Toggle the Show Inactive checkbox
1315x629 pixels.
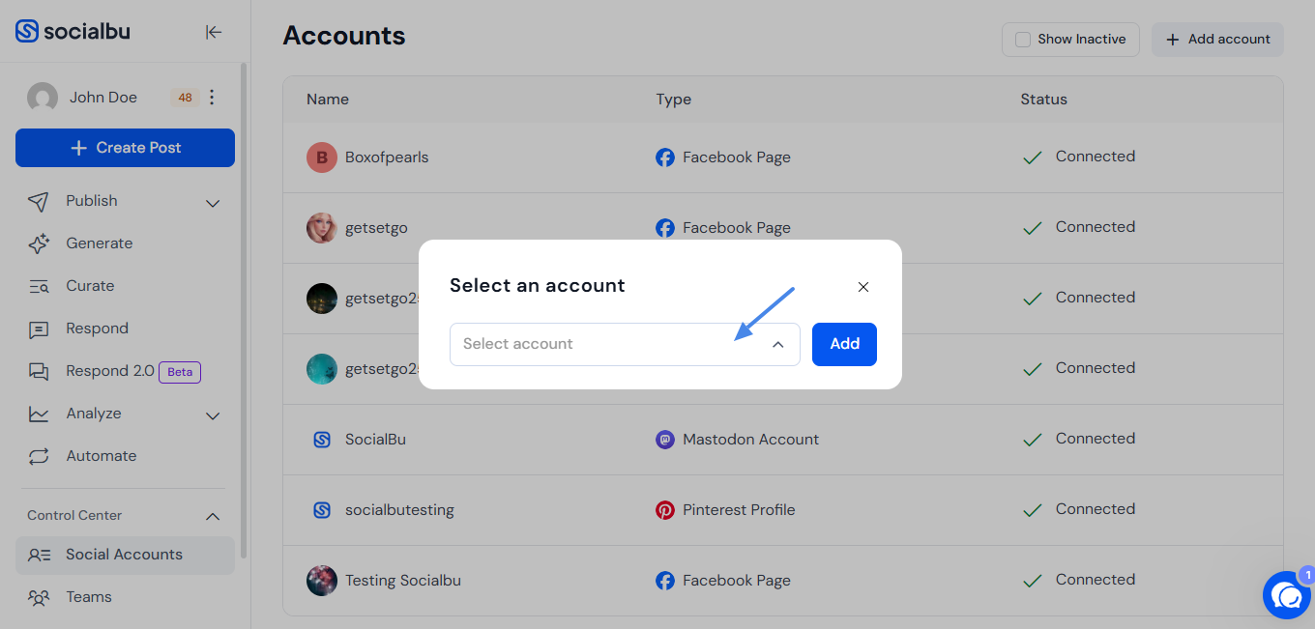tap(1022, 40)
